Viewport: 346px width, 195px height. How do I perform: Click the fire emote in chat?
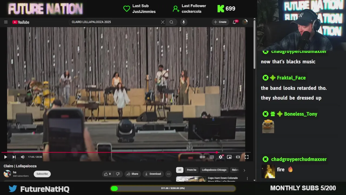click(x=290, y=170)
